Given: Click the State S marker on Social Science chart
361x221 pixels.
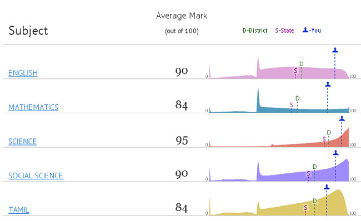Looking at the screenshot, I should [x=308, y=174].
